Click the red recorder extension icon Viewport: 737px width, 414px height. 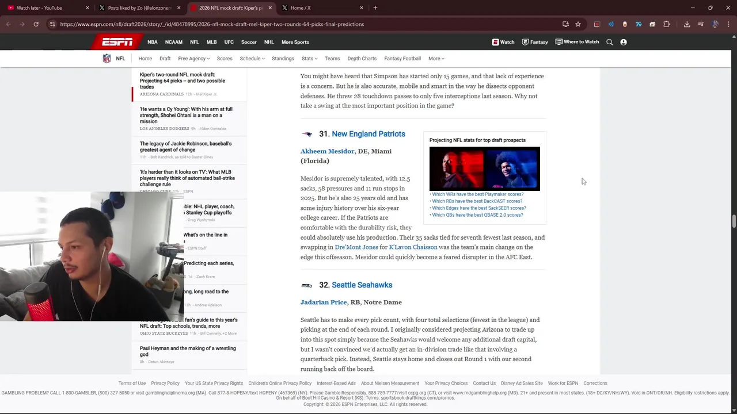[x=597, y=24]
